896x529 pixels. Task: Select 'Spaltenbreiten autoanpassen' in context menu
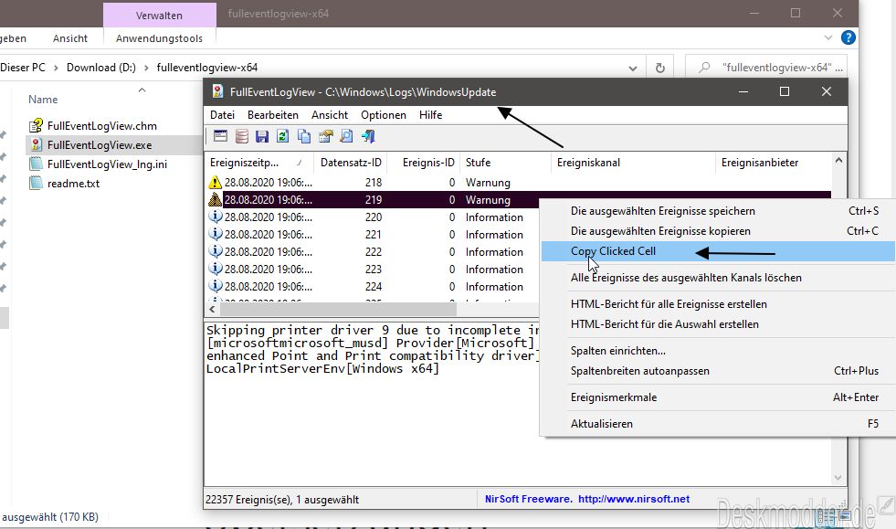tap(718, 371)
